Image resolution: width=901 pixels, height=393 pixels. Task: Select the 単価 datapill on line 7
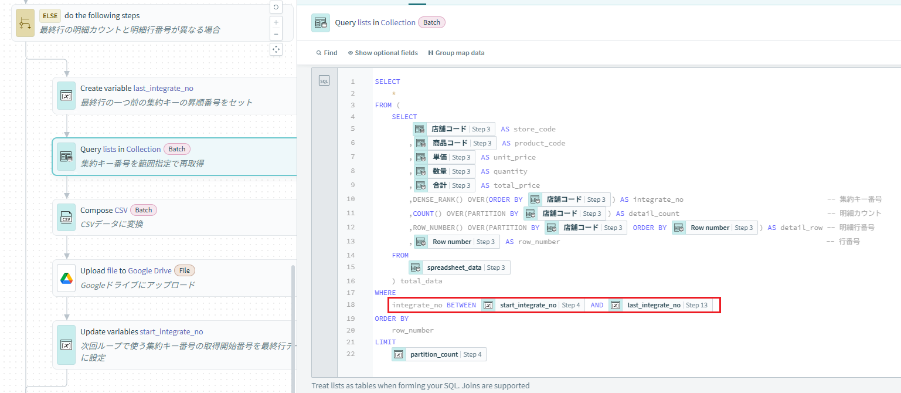coord(445,157)
